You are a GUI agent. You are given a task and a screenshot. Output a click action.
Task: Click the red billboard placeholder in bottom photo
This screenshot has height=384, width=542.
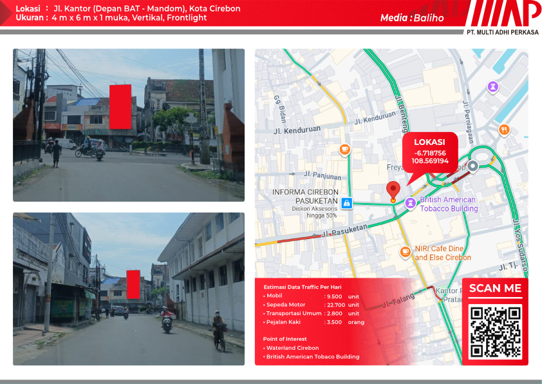pos(133,284)
